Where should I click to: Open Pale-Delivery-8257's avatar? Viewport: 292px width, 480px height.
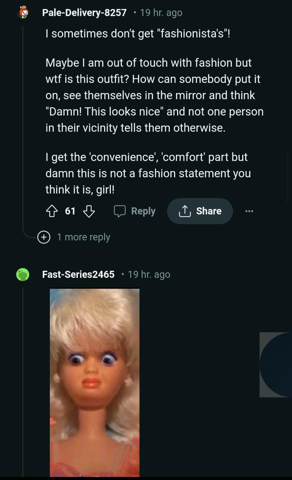[23, 12]
